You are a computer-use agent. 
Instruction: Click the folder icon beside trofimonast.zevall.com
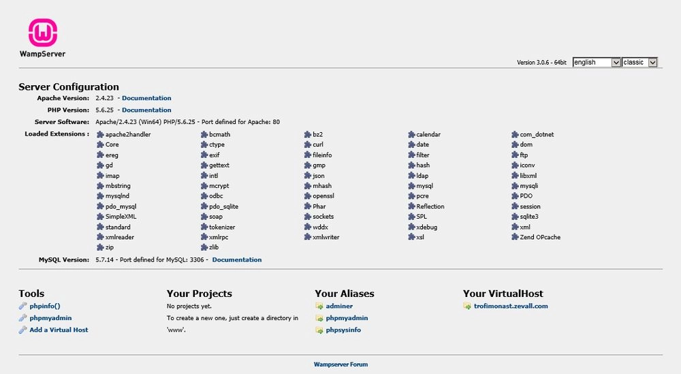[467, 307]
